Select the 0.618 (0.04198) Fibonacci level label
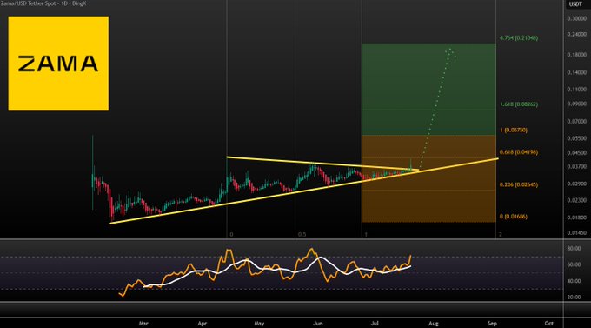591x328 pixels. coord(519,152)
